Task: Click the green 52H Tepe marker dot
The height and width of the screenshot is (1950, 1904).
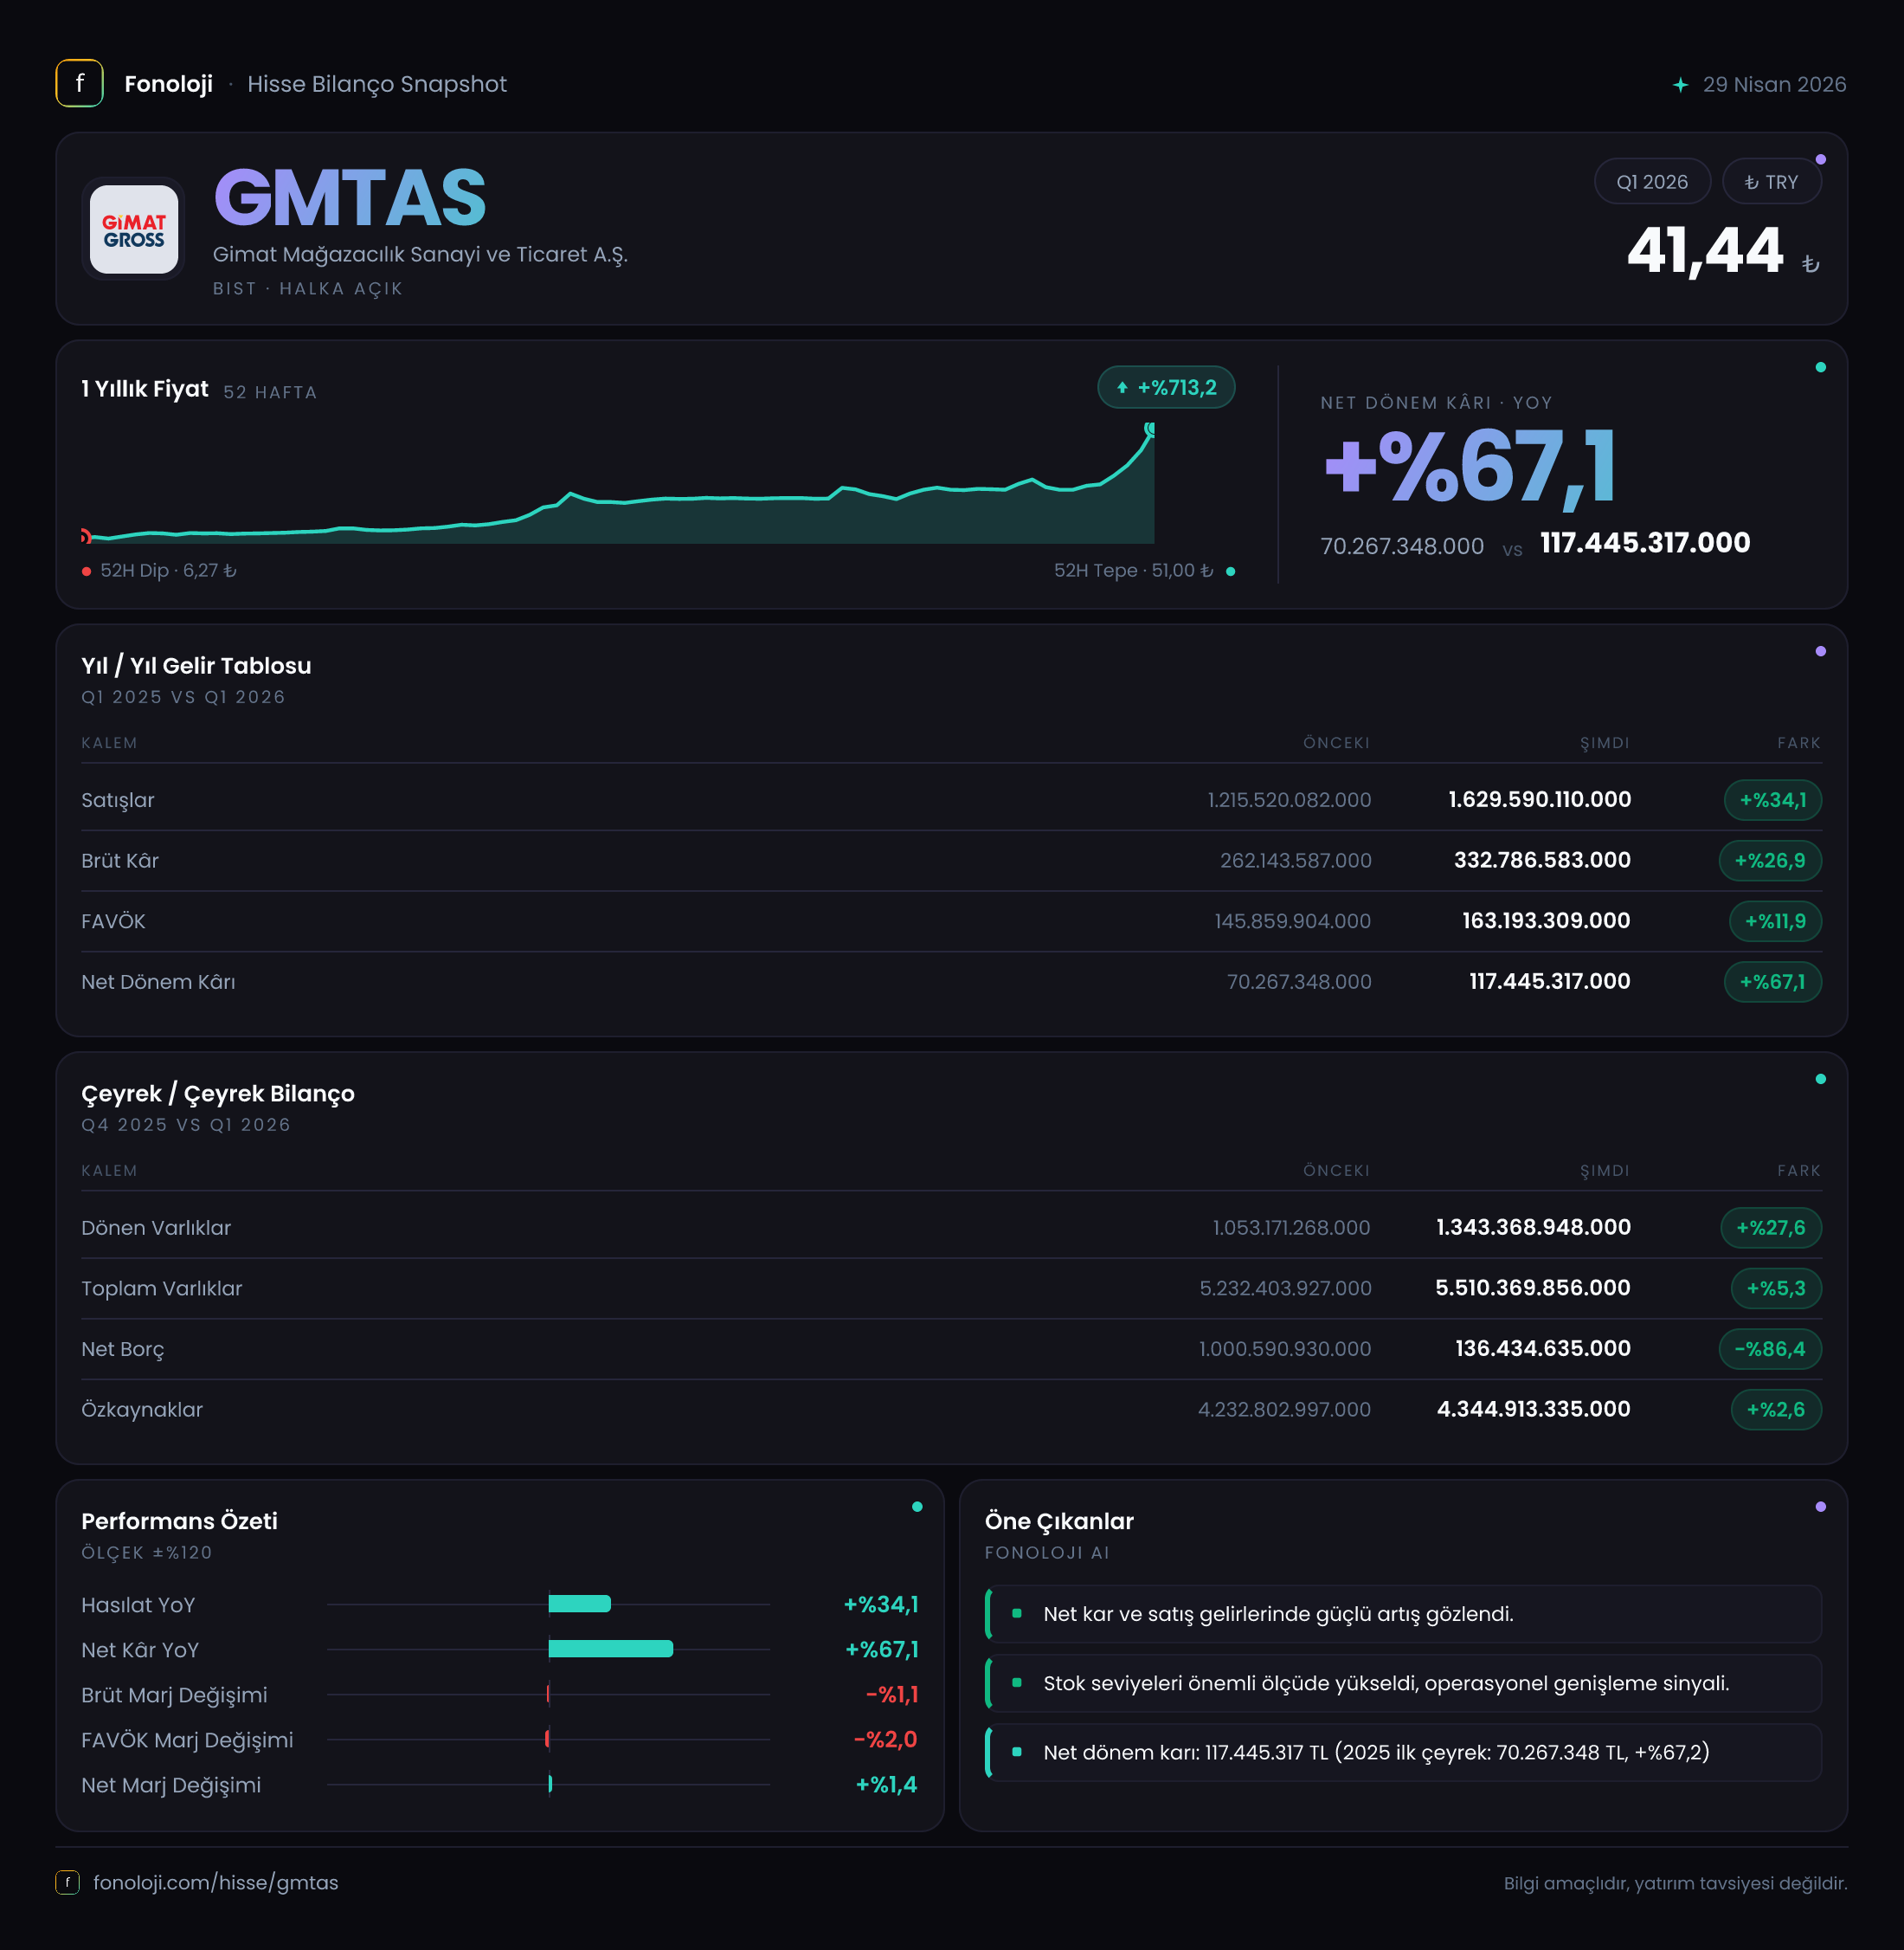Action: coord(1230,571)
